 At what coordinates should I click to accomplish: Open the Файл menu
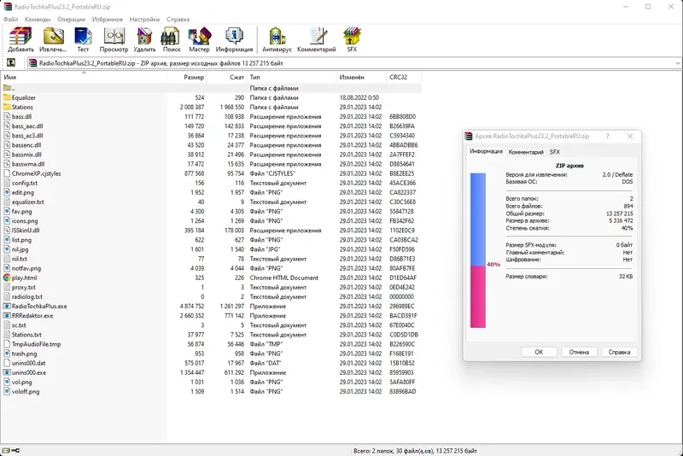11,19
